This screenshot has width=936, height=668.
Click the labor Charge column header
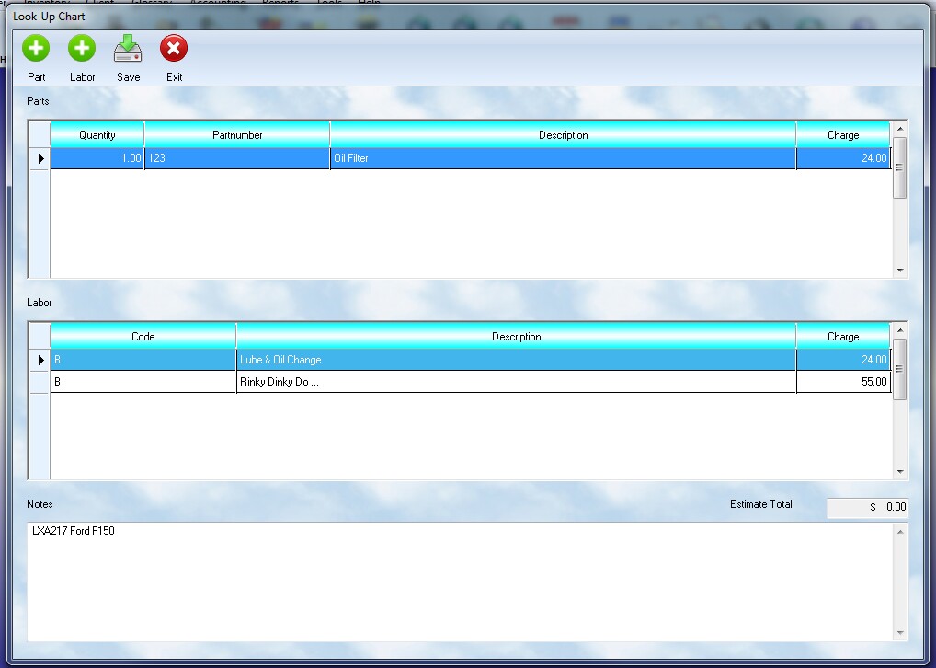pos(842,337)
